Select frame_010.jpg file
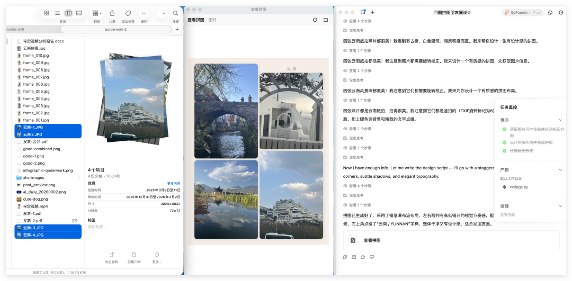This screenshot has width=572, height=281. coord(36,56)
